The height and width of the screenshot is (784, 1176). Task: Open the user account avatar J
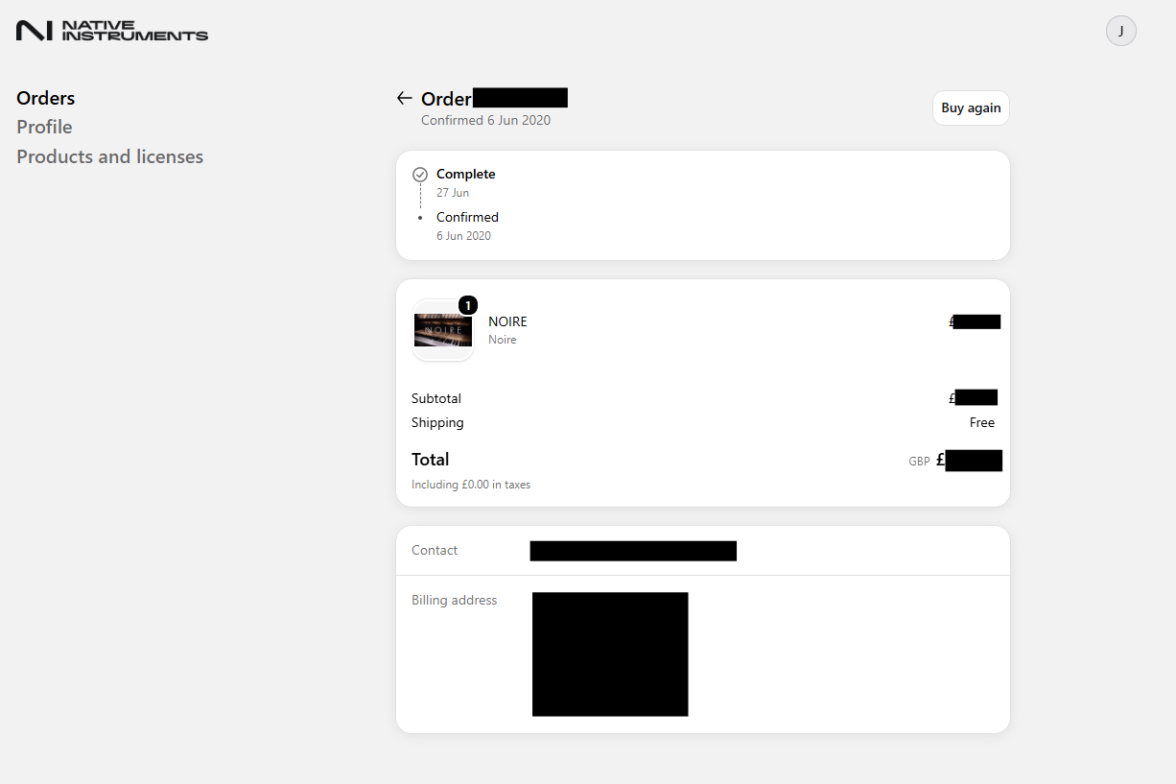pos(1121,31)
